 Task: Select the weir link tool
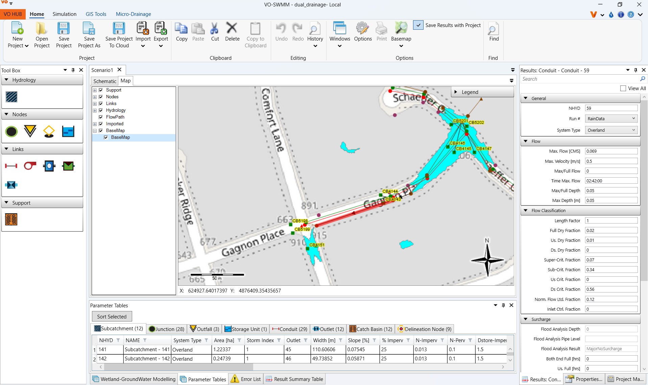point(68,166)
